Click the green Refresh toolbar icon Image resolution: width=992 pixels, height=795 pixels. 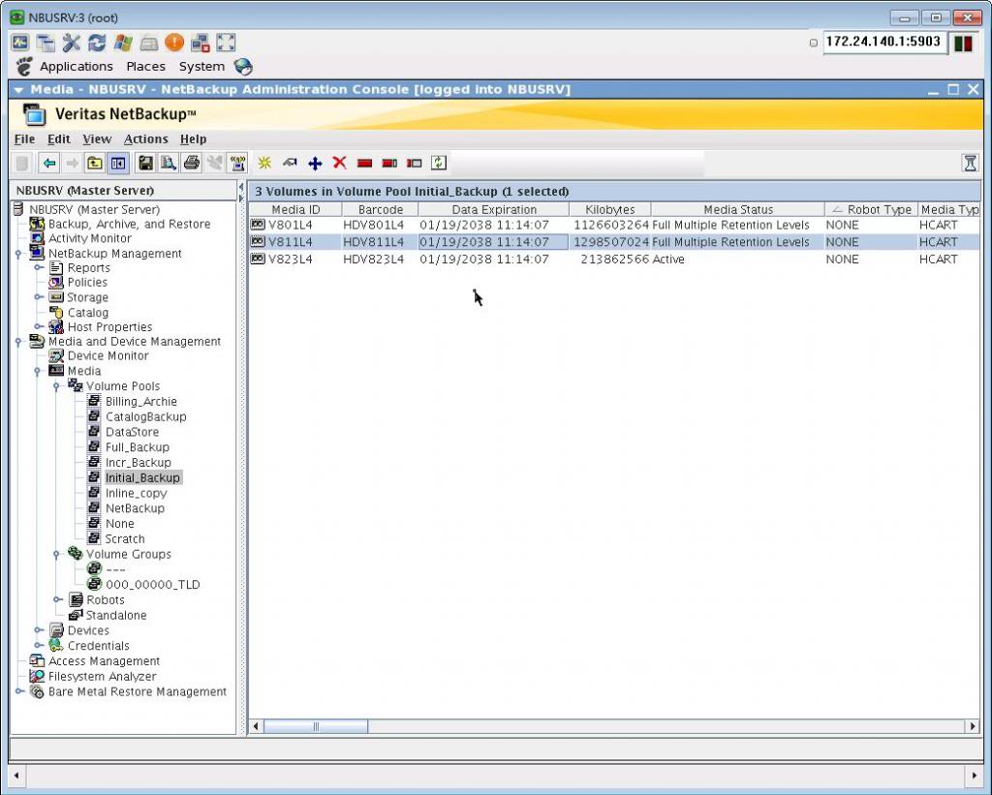click(439, 164)
